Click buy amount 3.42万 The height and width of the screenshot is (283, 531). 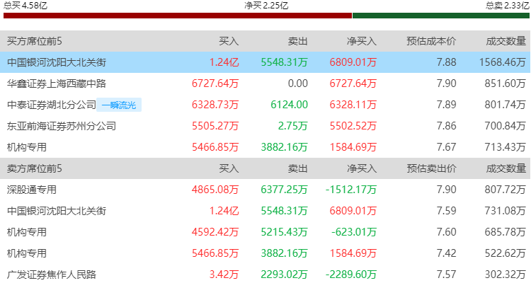(224, 275)
